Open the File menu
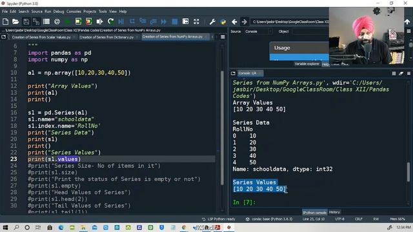 (x=5, y=12)
